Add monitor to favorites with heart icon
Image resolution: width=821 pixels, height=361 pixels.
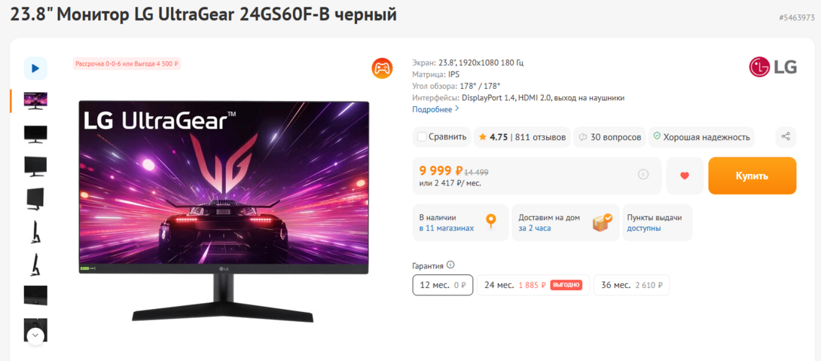click(685, 176)
